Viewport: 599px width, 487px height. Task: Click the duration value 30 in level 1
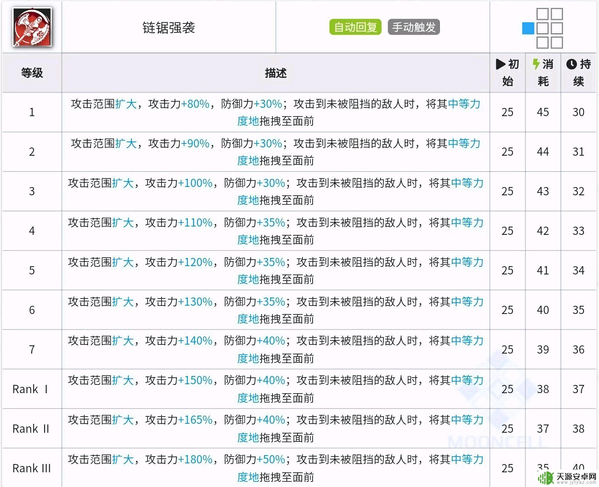(578, 112)
